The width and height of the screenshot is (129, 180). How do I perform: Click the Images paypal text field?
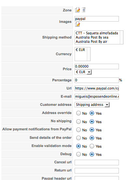[97, 19]
